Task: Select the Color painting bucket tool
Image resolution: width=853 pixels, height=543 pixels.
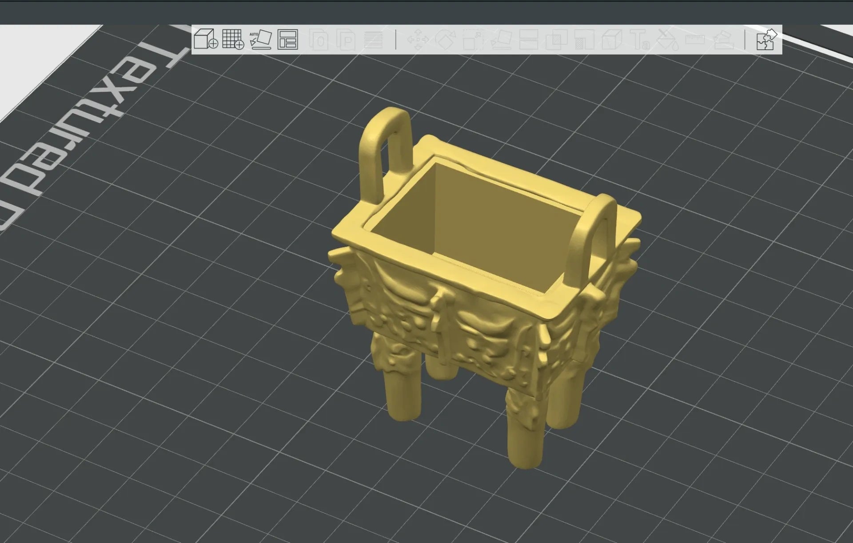Action: [667, 40]
